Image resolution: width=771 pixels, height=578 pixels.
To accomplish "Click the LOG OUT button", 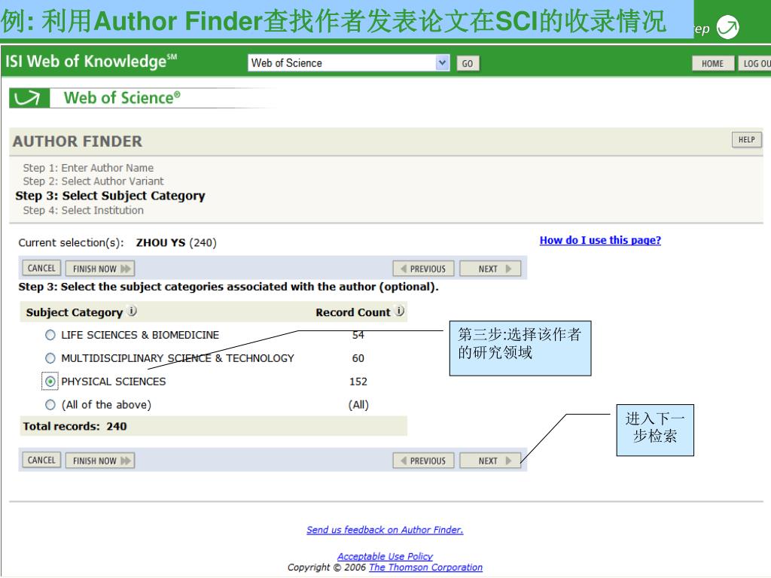I will (754, 63).
